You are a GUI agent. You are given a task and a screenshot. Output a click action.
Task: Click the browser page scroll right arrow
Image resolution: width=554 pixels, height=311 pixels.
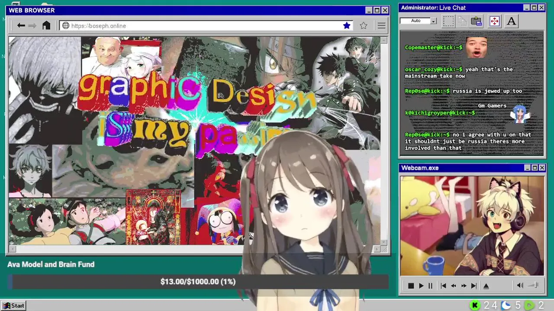click(377, 249)
